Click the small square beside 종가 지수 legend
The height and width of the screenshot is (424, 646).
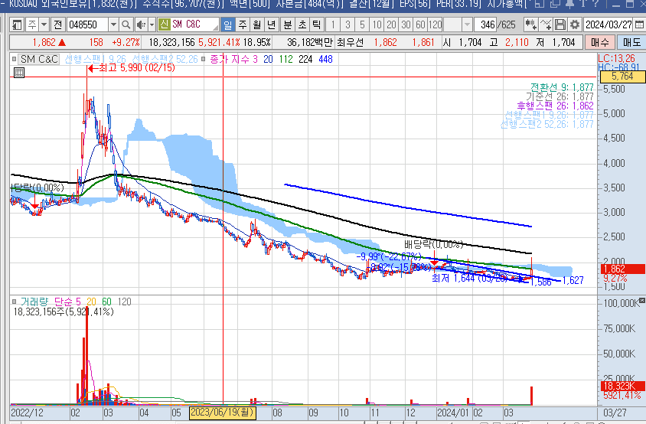point(203,59)
